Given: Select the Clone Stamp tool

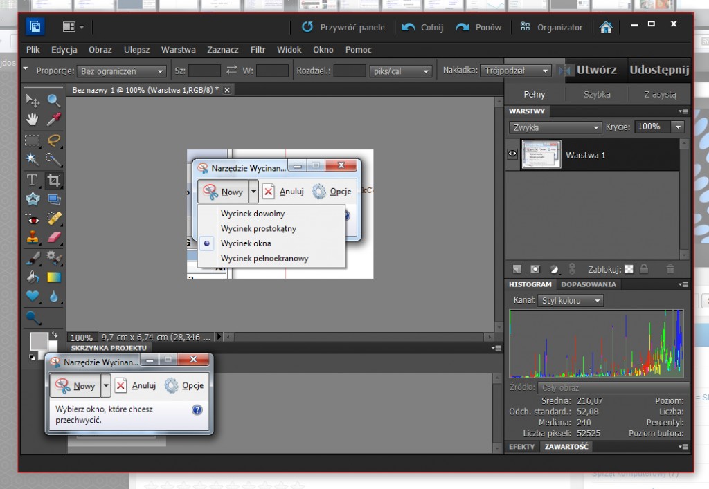Looking at the screenshot, I should pyautogui.click(x=32, y=237).
